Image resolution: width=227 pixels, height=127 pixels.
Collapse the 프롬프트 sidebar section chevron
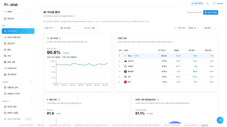click(31, 82)
